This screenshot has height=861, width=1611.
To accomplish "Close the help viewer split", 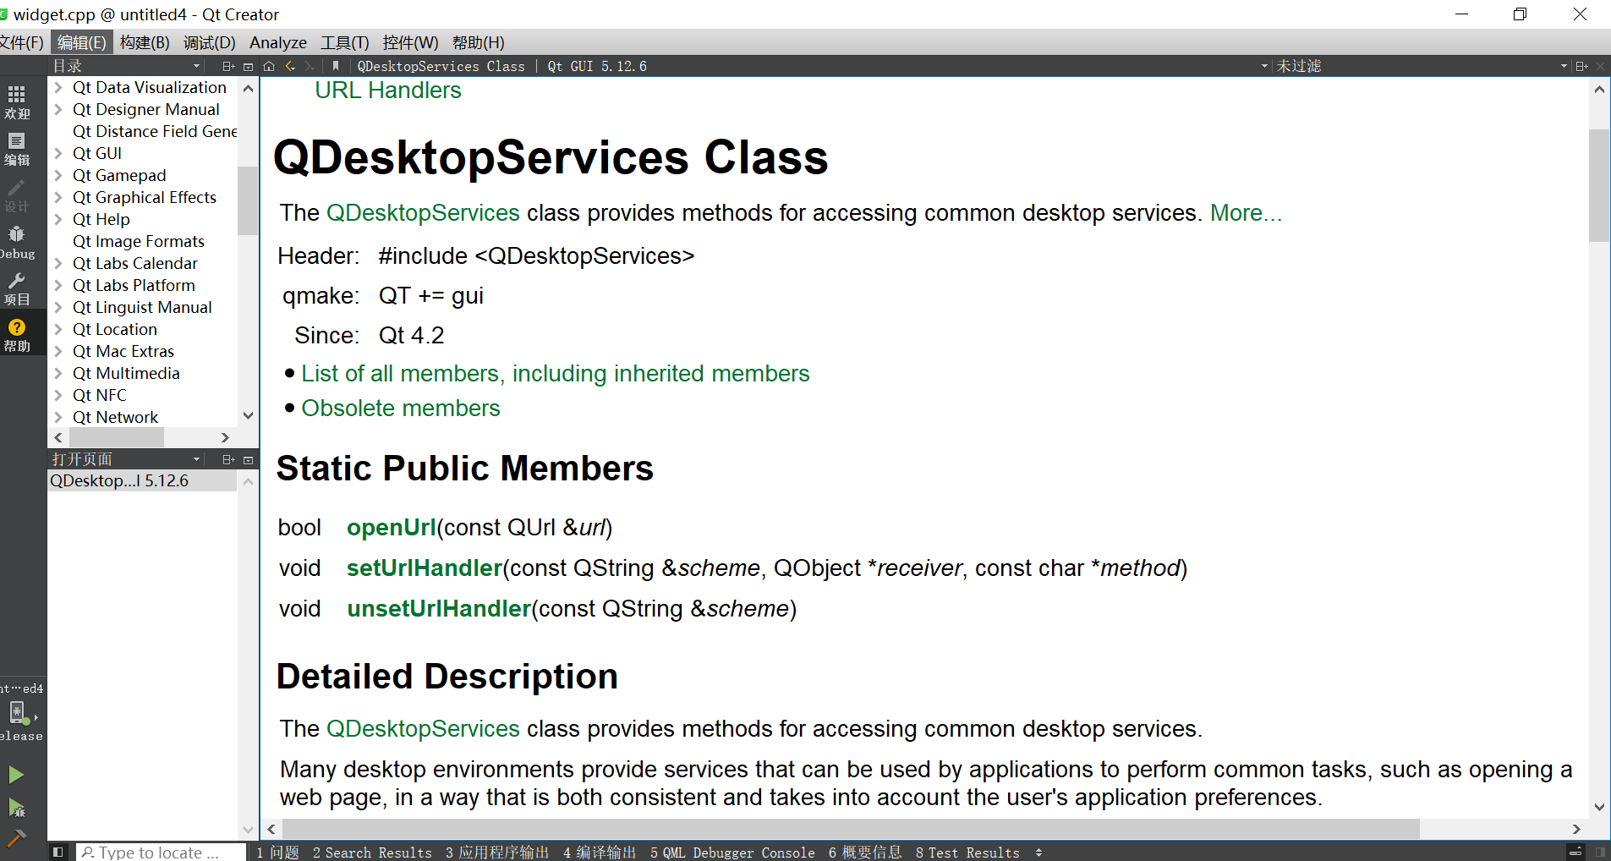I will pyautogui.click(x=1600, y=66).
